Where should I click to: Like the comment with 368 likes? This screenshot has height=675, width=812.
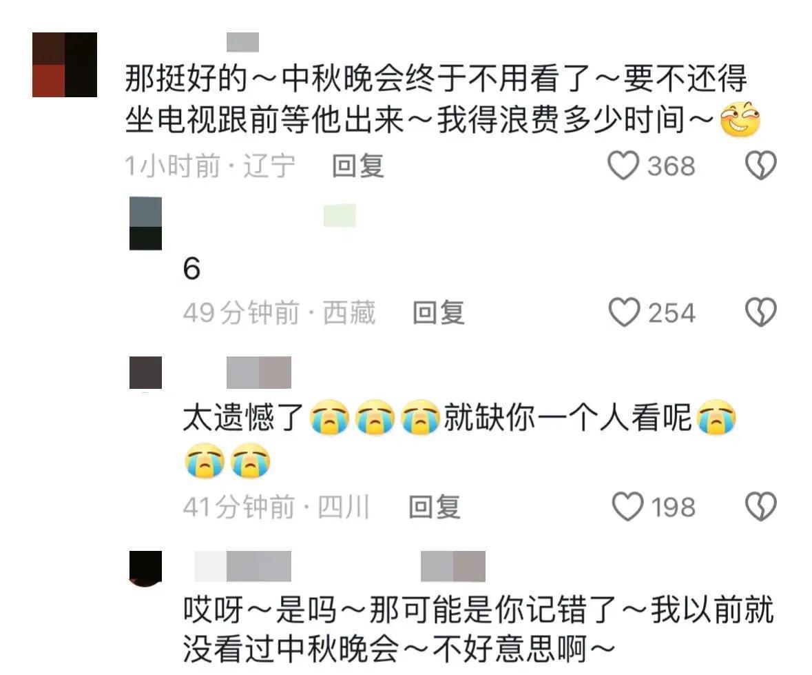(x=623, y=165)
